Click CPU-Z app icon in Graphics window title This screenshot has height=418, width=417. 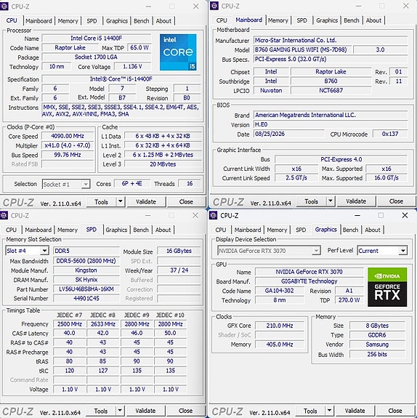tap(214, 215)
